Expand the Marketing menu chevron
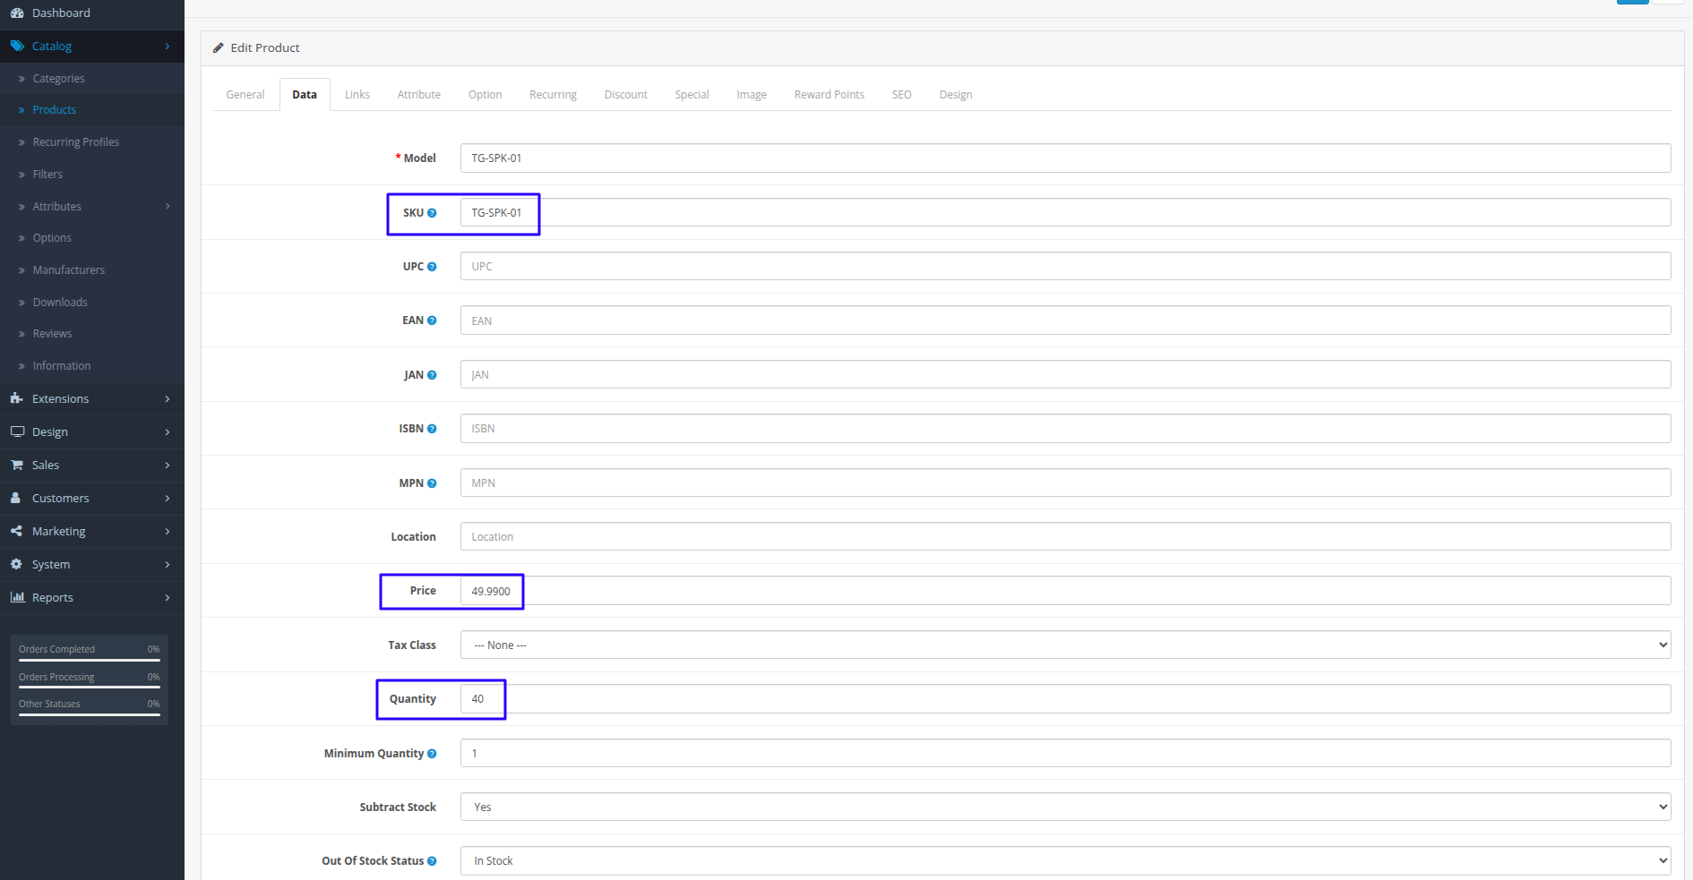The height and width of the screenshot is (880, 1693). (x=168, y=532)
